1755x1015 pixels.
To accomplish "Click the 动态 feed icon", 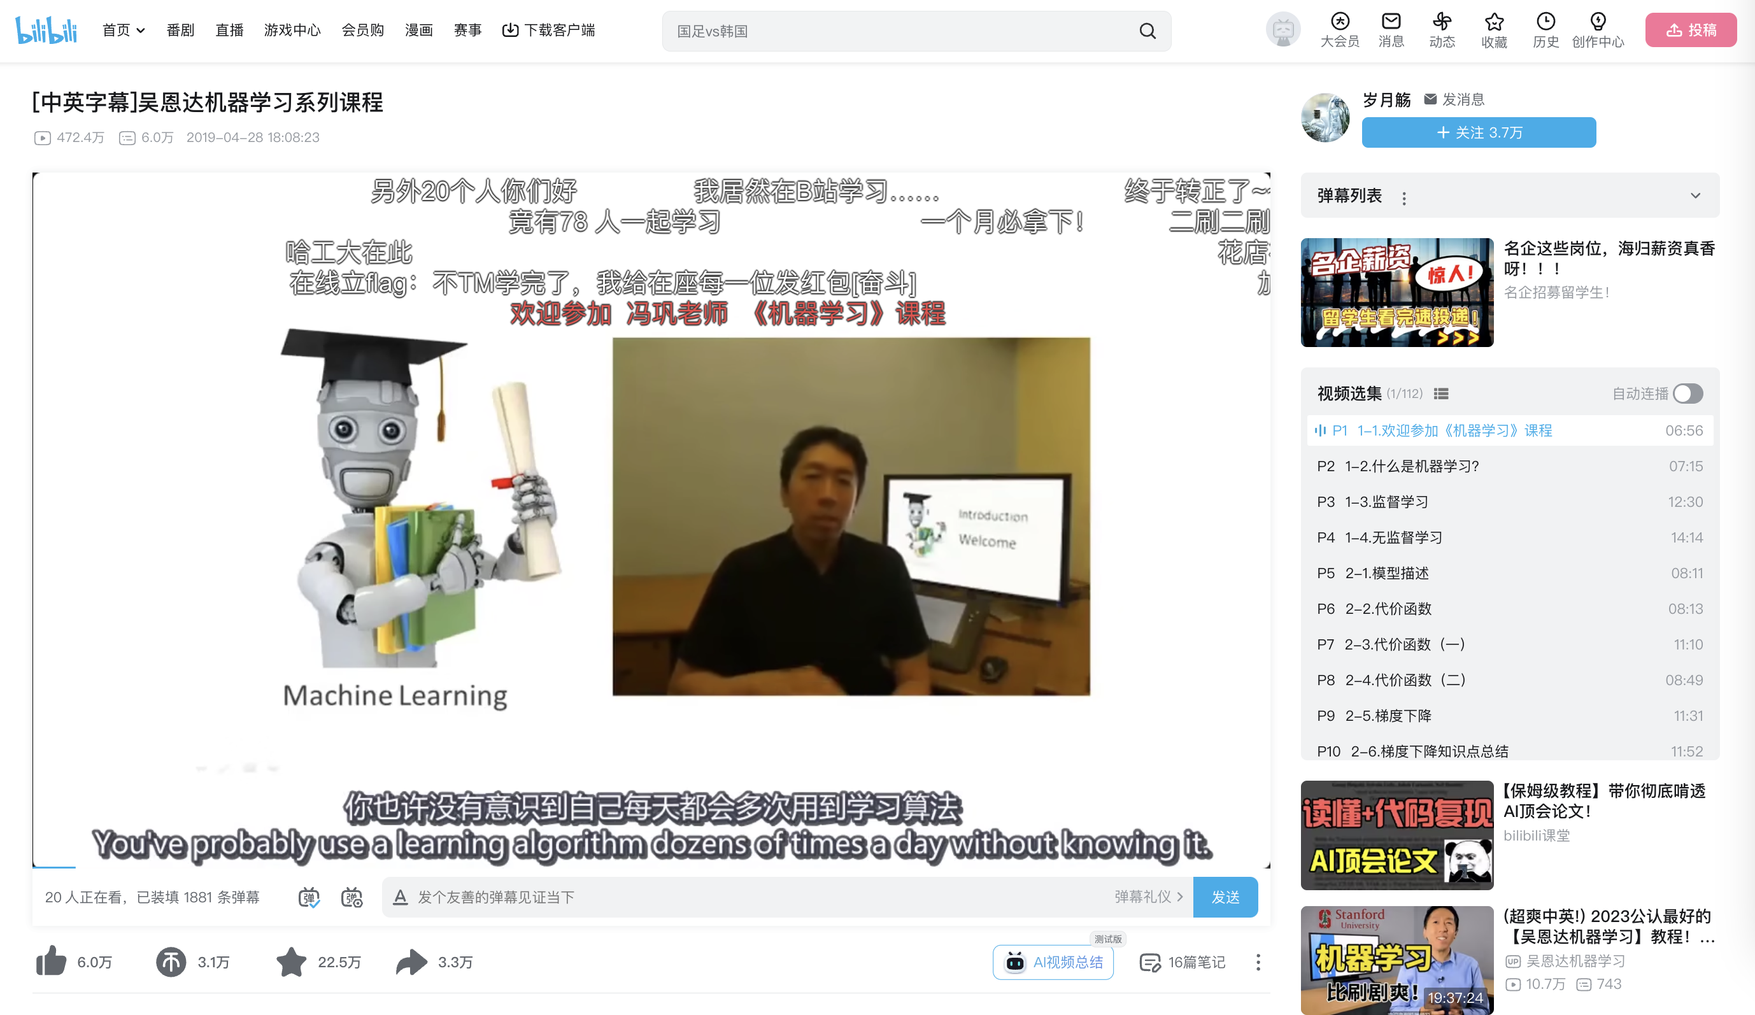I will pos(1442,30).
